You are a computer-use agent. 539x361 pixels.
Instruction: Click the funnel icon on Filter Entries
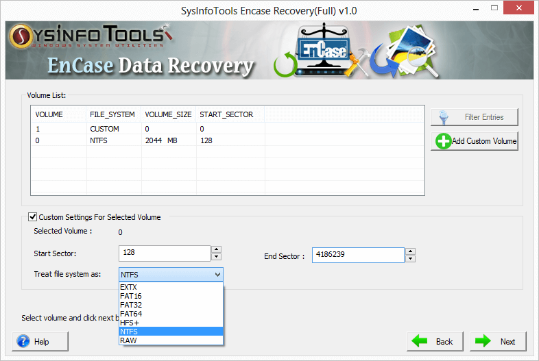444,117
